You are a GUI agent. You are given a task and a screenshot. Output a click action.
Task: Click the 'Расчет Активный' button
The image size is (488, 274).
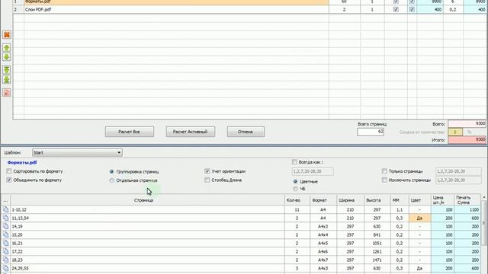point(190,132)
